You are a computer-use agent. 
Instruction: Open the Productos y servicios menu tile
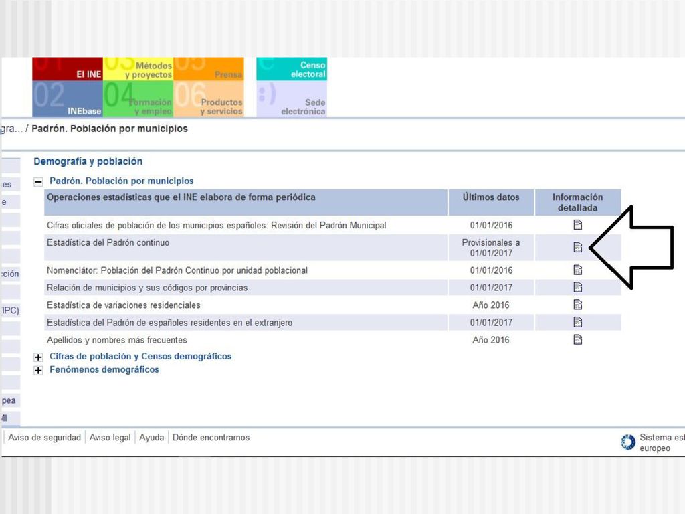[x=209, y=99]
